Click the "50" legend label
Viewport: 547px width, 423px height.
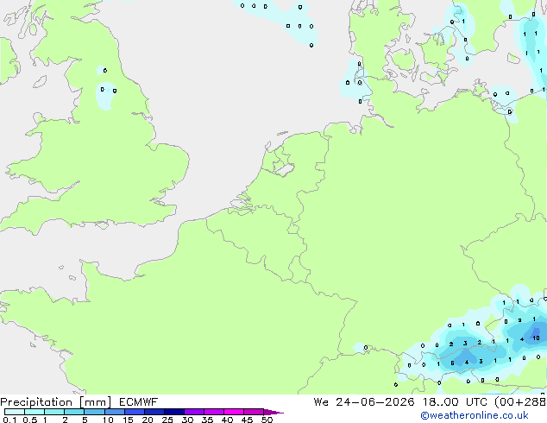pyautogui.click(x=267, y=420)
